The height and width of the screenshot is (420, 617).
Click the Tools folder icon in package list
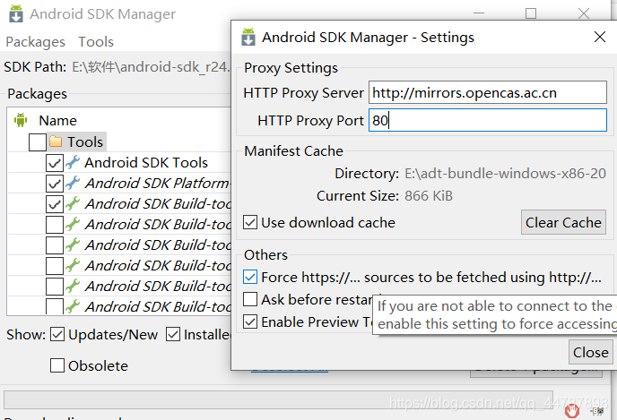(56, 141)
